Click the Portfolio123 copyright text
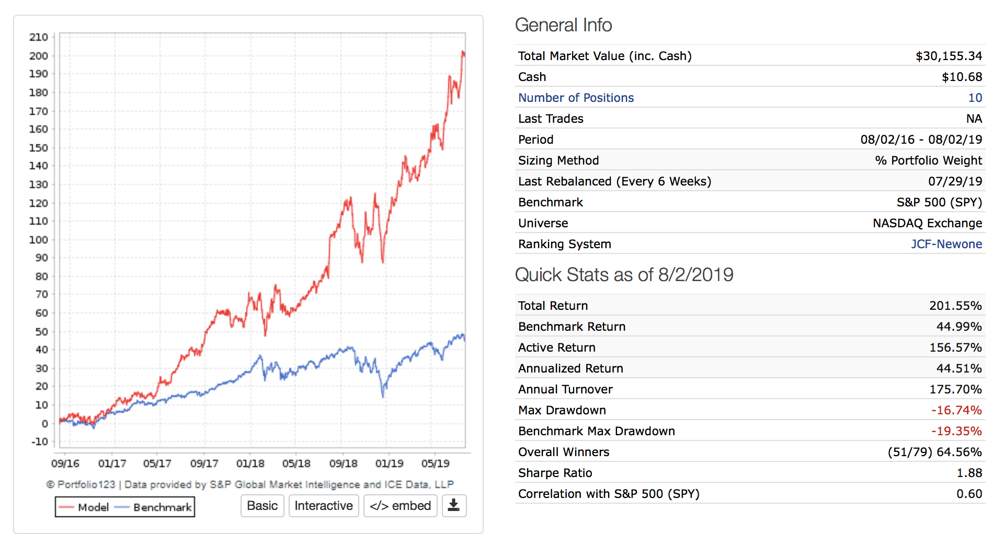Screen dimensions: 1004x534 pyautogui.click(x=250, y=484)
